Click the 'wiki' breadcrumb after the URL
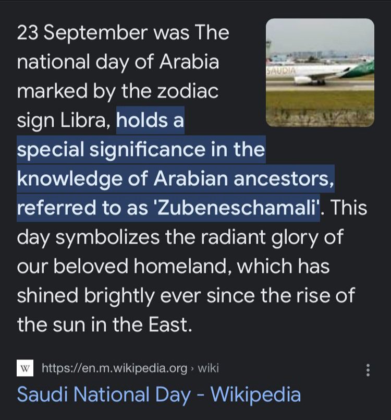This screenshot has height=420, width=391. tap(208, 369)
